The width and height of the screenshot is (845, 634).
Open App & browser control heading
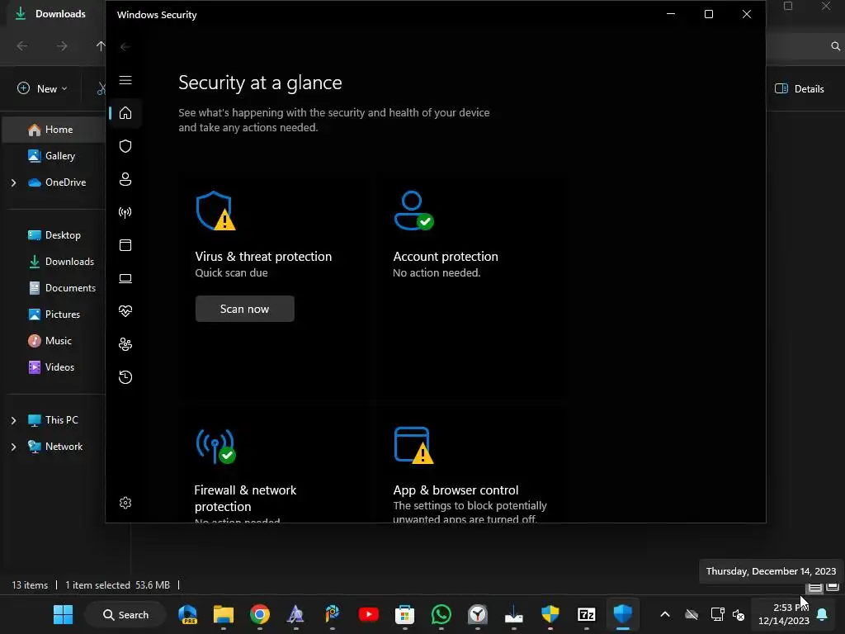tap(456, 490)
